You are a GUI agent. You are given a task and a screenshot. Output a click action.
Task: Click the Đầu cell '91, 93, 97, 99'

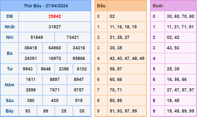coord(127,111)
